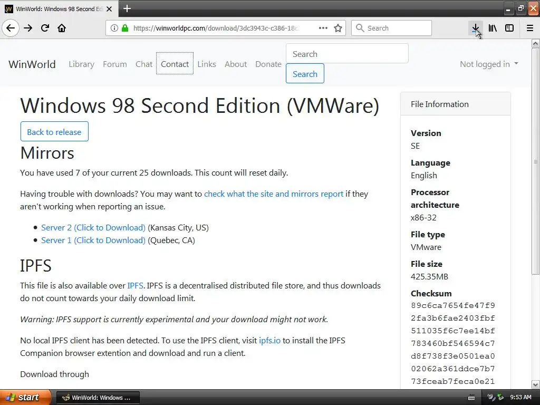
Task: Open the About nav item
Action: pos(236,64)
